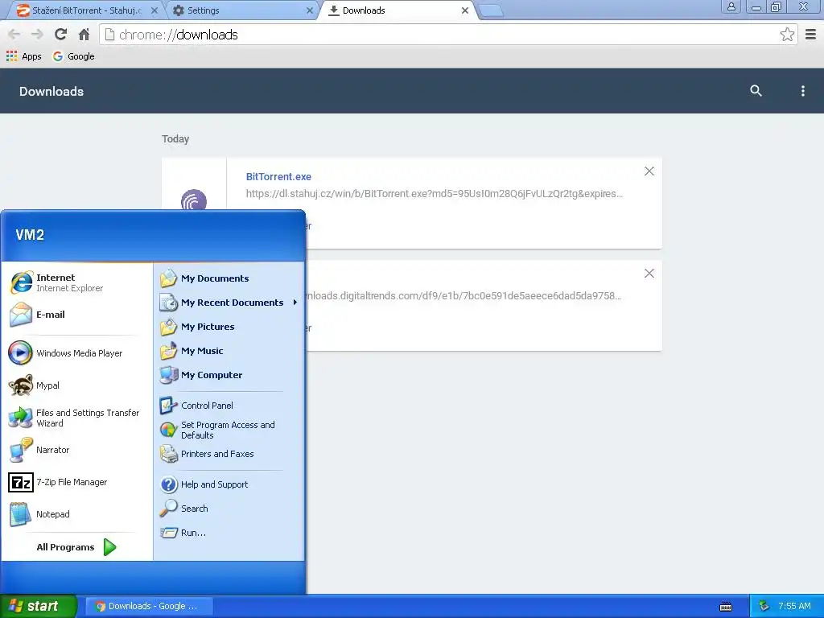The height and width of the screenshot is (618, 824).
Task: Click the BitTorrent.exe source URL
Action: click(x=434, y=193)
